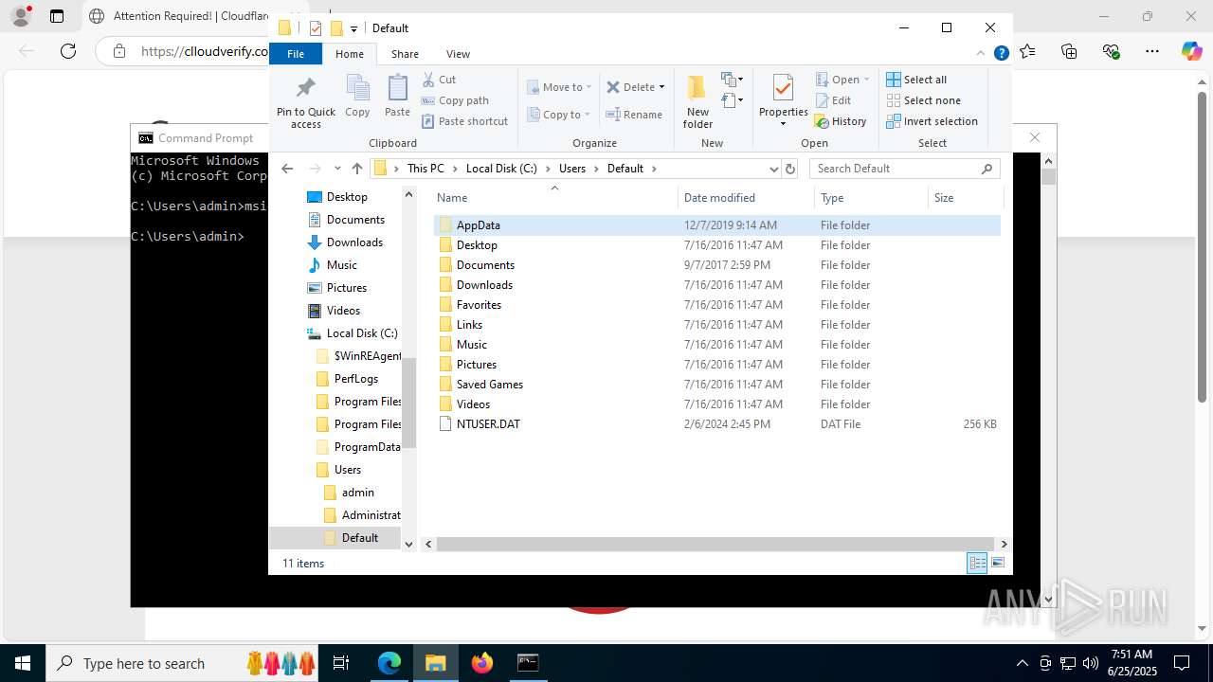Refresh the Default folder view

[790, 169]
